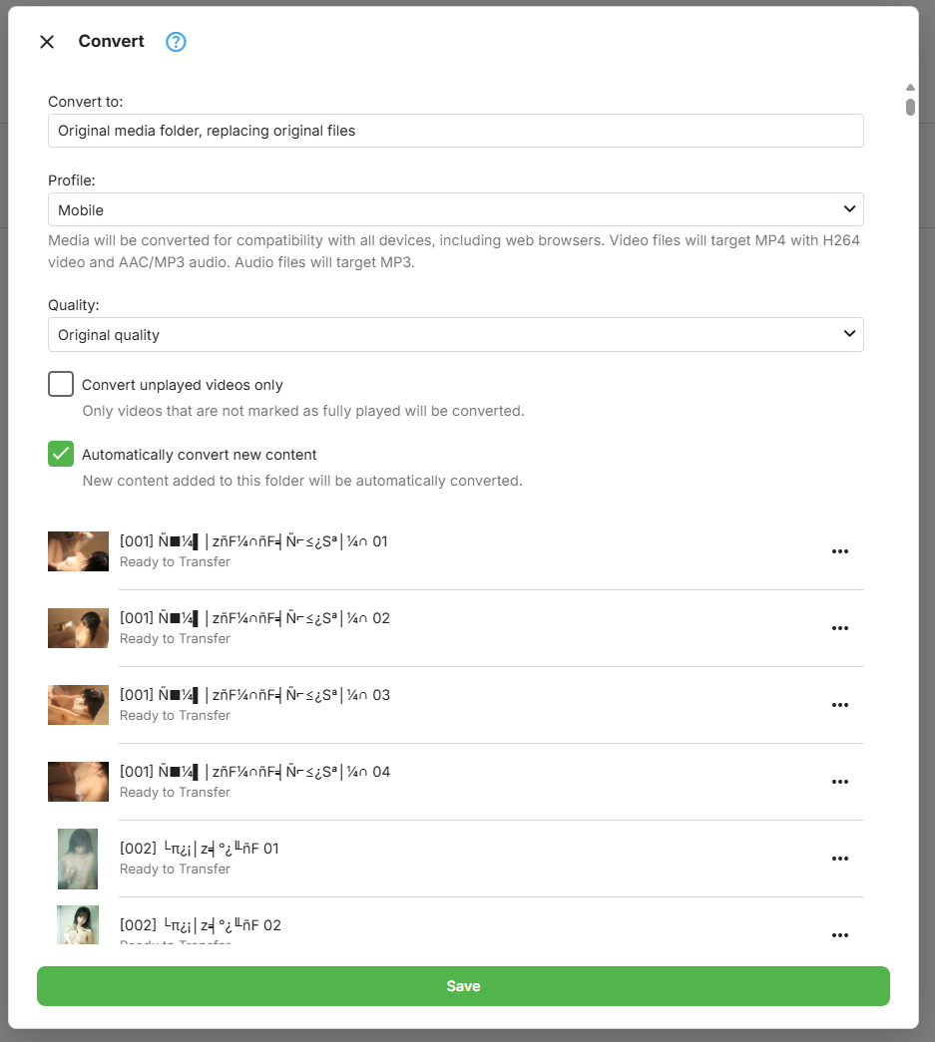
Task: Expand the Profile dropdown set to Mobile
Action: point(455,209)
